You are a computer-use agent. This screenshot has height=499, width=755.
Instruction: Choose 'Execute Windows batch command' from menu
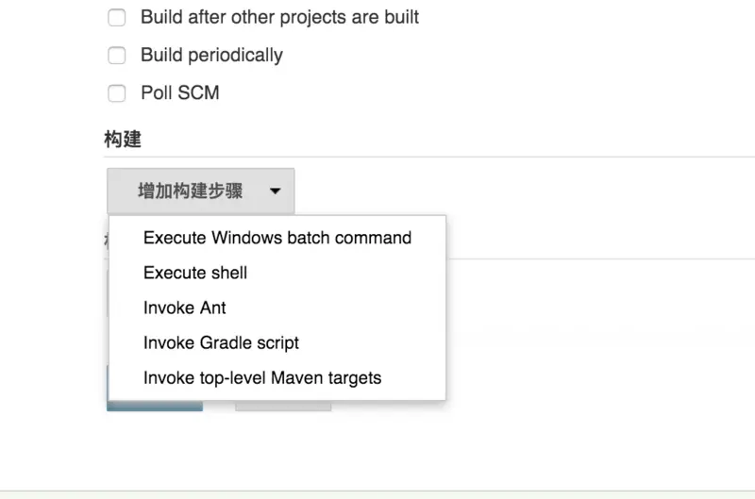pos(277,238)
